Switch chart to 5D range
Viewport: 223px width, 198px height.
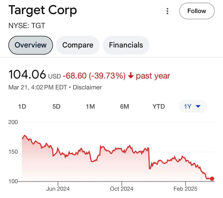[56, 106]
